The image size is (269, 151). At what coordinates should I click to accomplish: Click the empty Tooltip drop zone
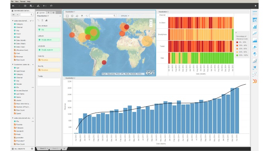click(x=49, y=82)
